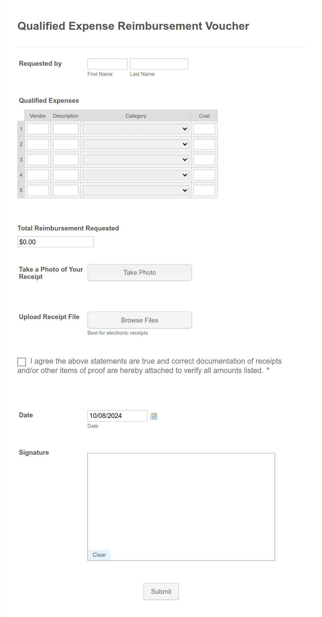Screen dimensions: 322x617
Task: Open the Category dropdown in row 3
Action: click(135, 159)
